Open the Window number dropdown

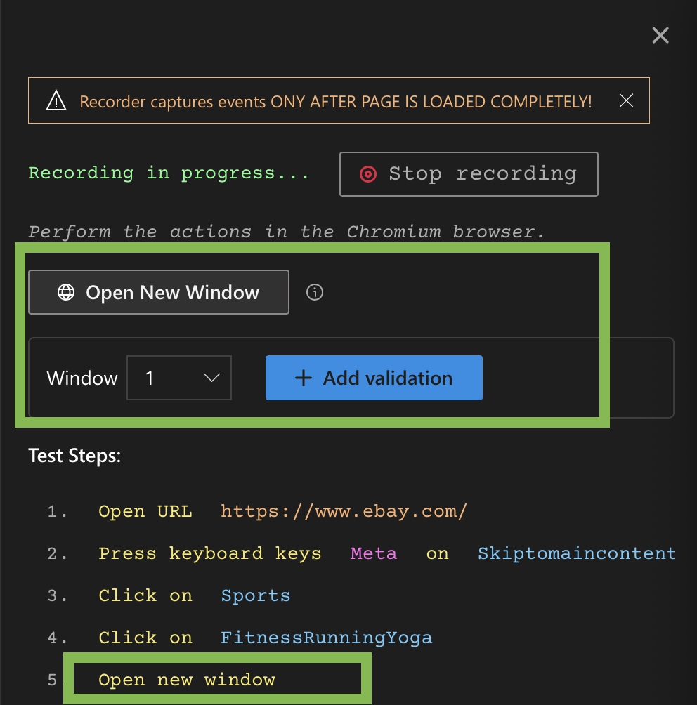click(x=179, y=378)
